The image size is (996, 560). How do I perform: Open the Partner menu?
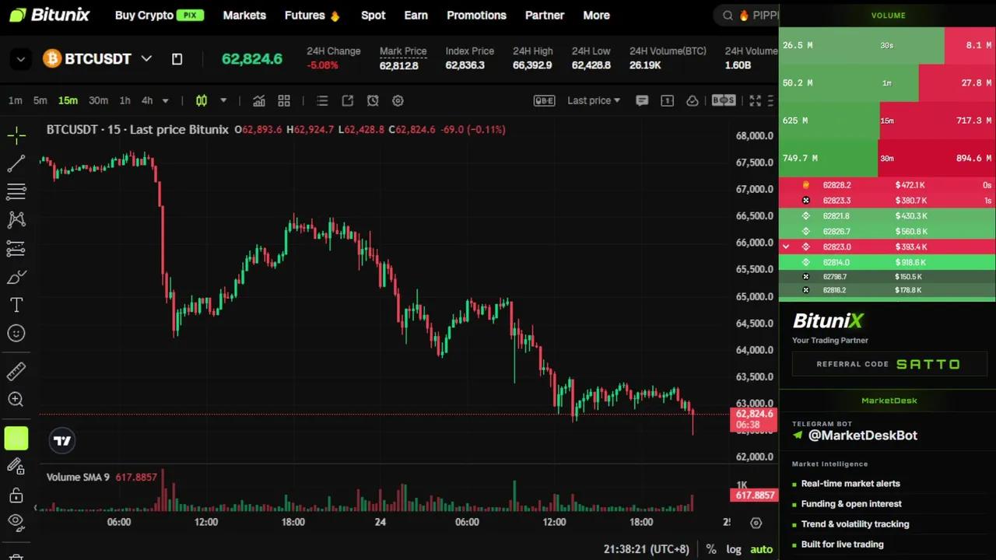[545, 16]
